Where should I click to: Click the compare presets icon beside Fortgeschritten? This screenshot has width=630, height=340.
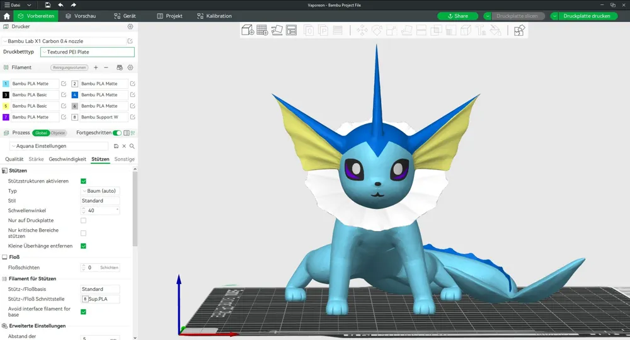pyautogui.click(x=132, y=133)
